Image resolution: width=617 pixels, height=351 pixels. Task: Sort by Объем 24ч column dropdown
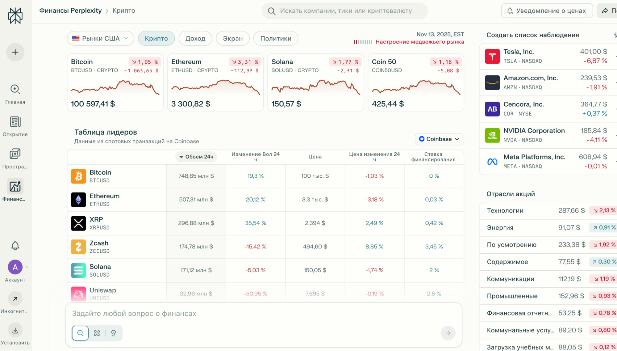click(x=196, y=157)
